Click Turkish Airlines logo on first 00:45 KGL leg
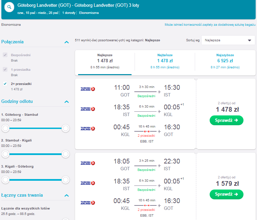 pos(88,129)
